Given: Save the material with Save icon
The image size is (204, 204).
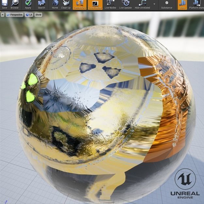Looking at the screenshot, I should [x=5, y=5].
